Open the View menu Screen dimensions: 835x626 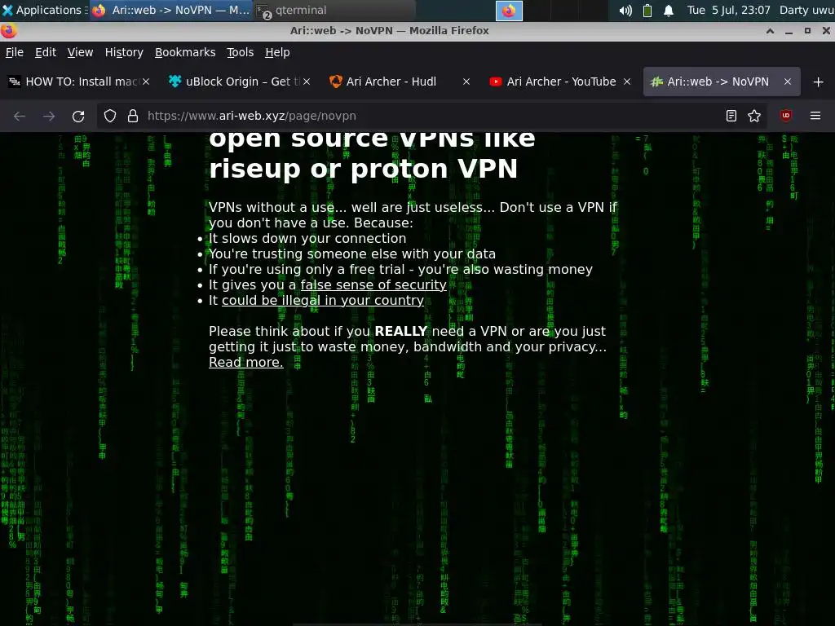pos(80,52)
